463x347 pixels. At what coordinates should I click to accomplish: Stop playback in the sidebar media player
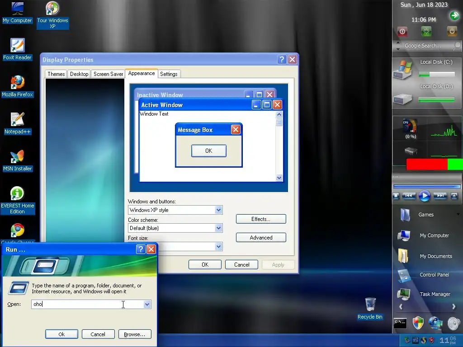[x=396, y=196]
